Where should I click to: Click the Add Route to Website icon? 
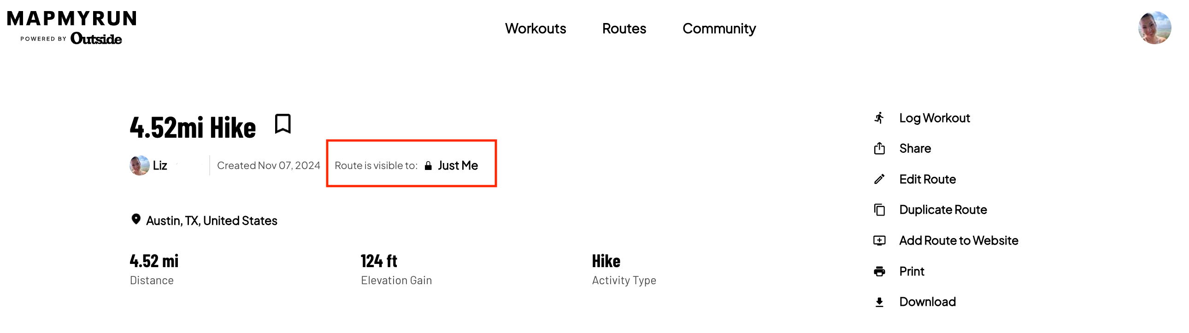pyautogui.click(x=879, y=240)
